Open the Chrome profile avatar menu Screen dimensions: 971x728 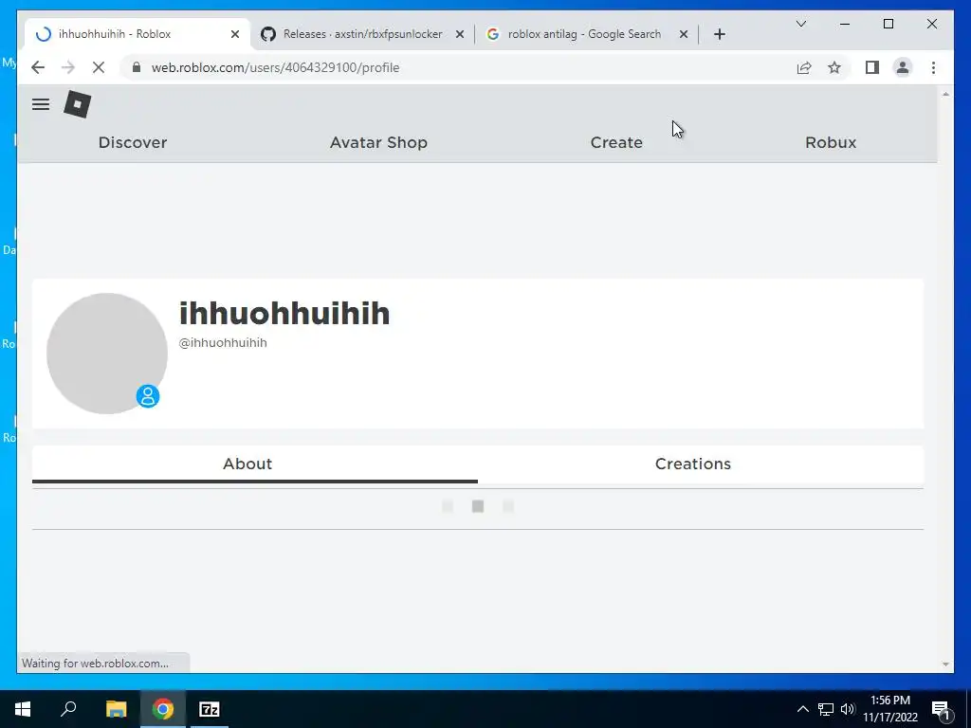click(903, 67)
